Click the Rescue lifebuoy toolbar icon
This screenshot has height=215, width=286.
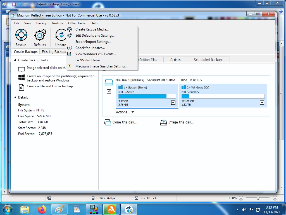(x=21, y=35)
